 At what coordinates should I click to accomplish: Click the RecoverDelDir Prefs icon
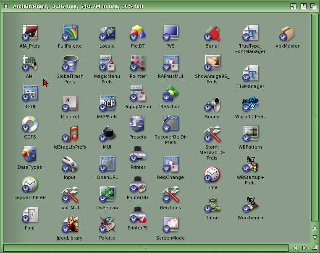pos(170,123)
